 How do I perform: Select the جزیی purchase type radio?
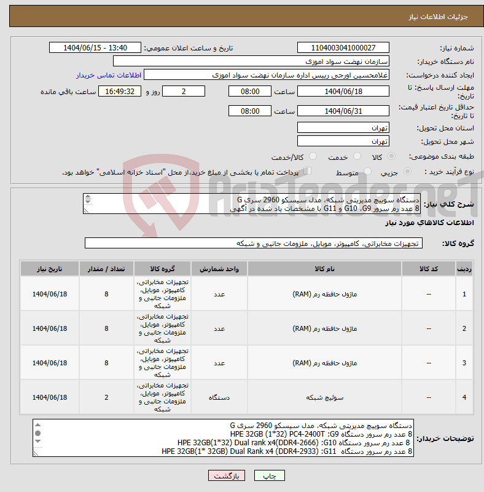[407, 172]
